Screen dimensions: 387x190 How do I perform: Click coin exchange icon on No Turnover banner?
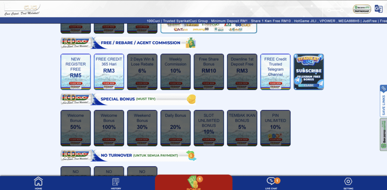(x=191, y=156)
